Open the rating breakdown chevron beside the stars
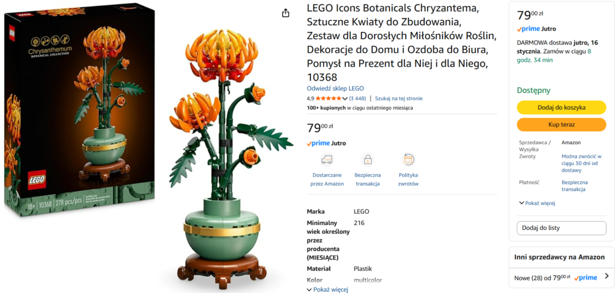Image resolution: width=615 pixels, height=293 pixels. tap(345, 98)
